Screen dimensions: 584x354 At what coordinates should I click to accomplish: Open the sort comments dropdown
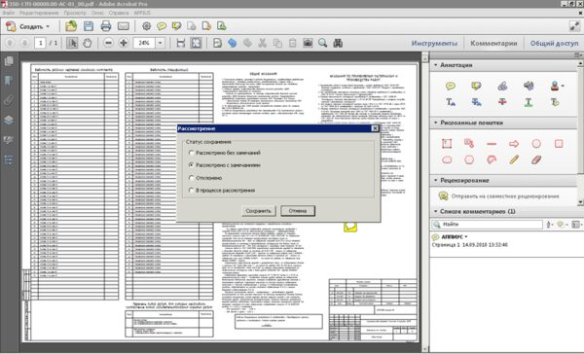pos(549,225)
